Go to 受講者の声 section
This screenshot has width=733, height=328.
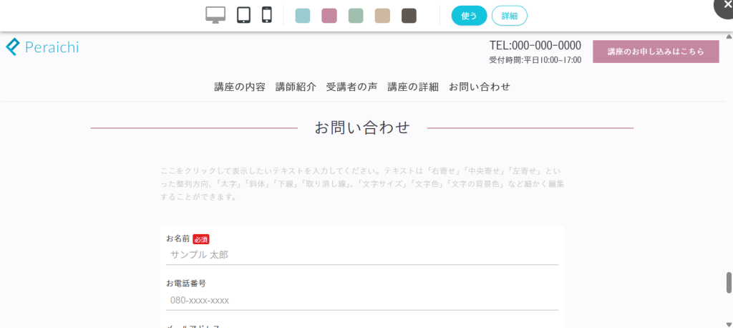pos(351,87)
